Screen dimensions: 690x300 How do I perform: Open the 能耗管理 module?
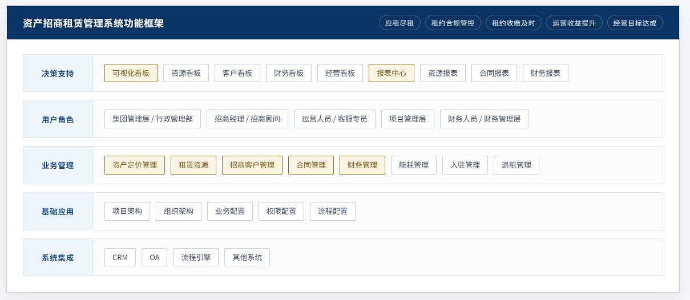[x=414, y=165]
